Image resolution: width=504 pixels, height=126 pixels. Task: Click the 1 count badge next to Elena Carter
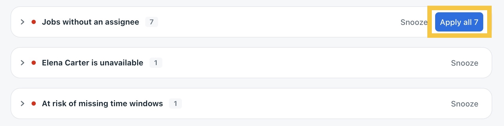point(156,63)
